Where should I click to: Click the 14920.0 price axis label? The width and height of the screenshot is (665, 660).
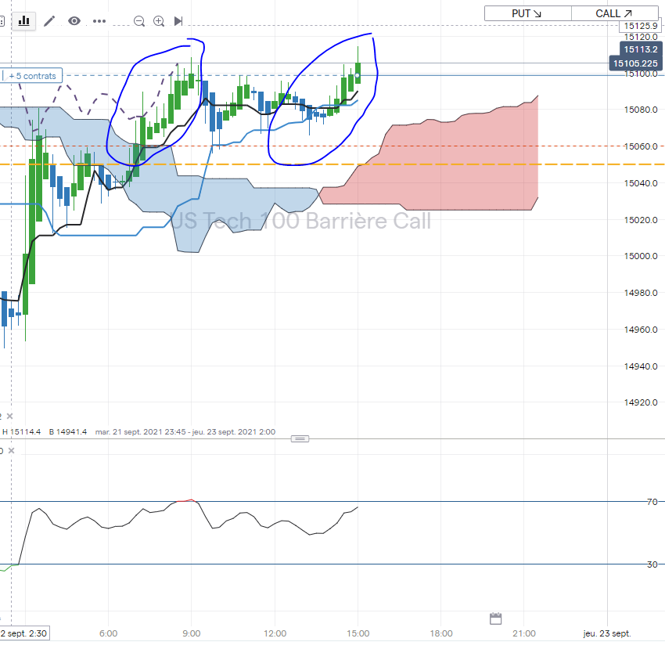[x=641, y=402]
